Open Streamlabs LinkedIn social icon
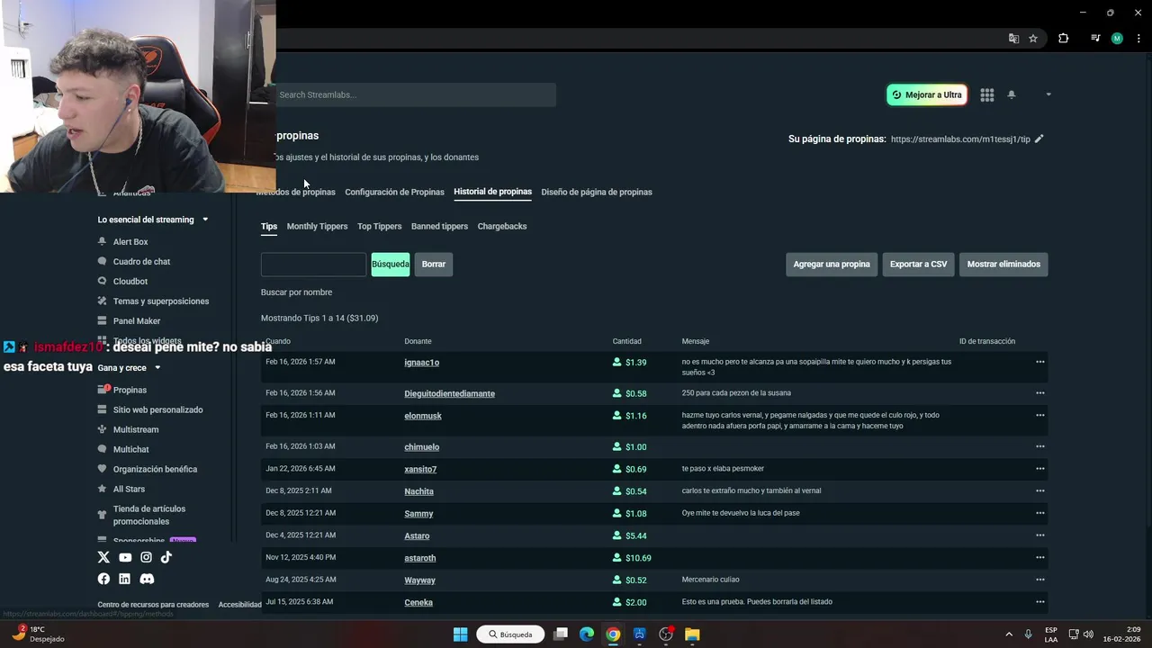Image resolution: width=1152 pixels, height=648 pixels. (124, 579)
